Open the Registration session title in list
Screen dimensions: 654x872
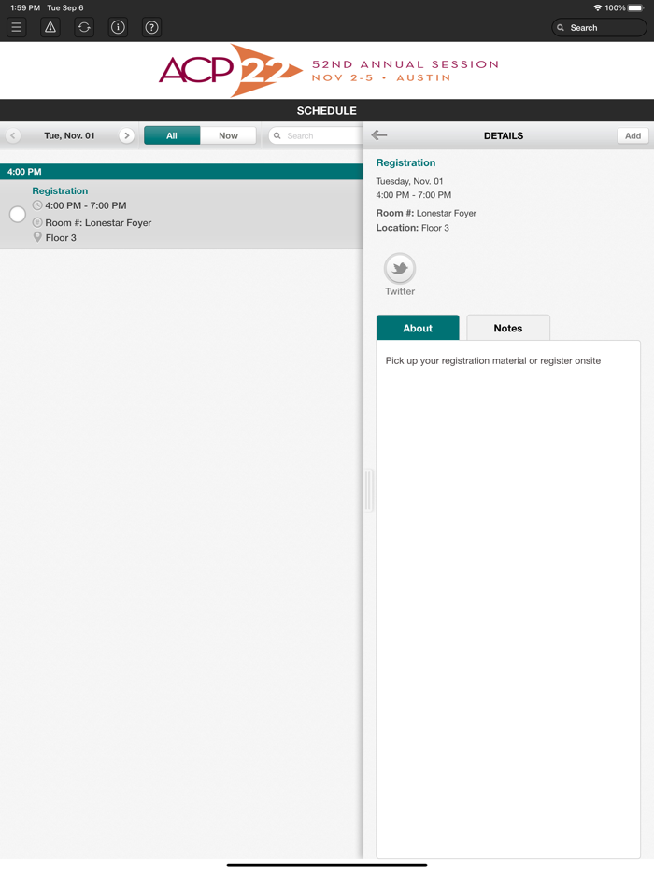(x=60, y=190)
